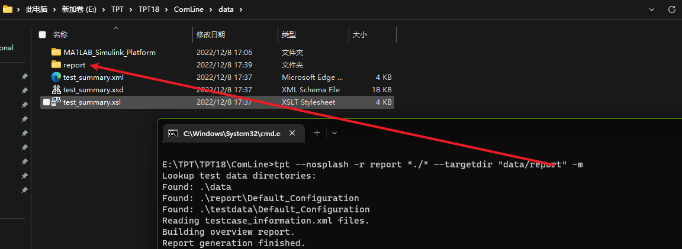Expand the chevron after ComLine in the path
Screen dimensions: 682x249
pos(211,9)
